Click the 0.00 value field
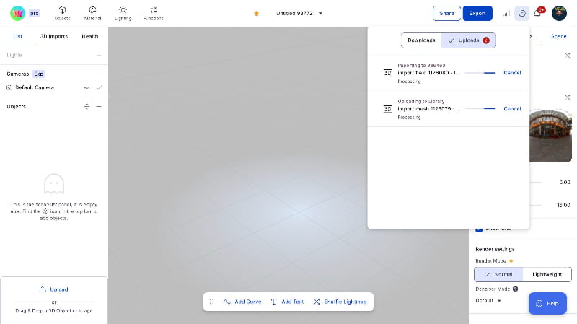The image size is (577, 324). 564,183
